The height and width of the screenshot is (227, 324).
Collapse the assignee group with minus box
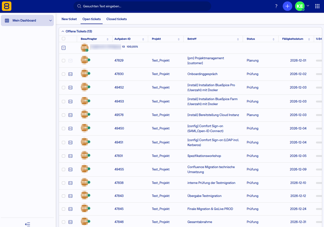point(63,48)
